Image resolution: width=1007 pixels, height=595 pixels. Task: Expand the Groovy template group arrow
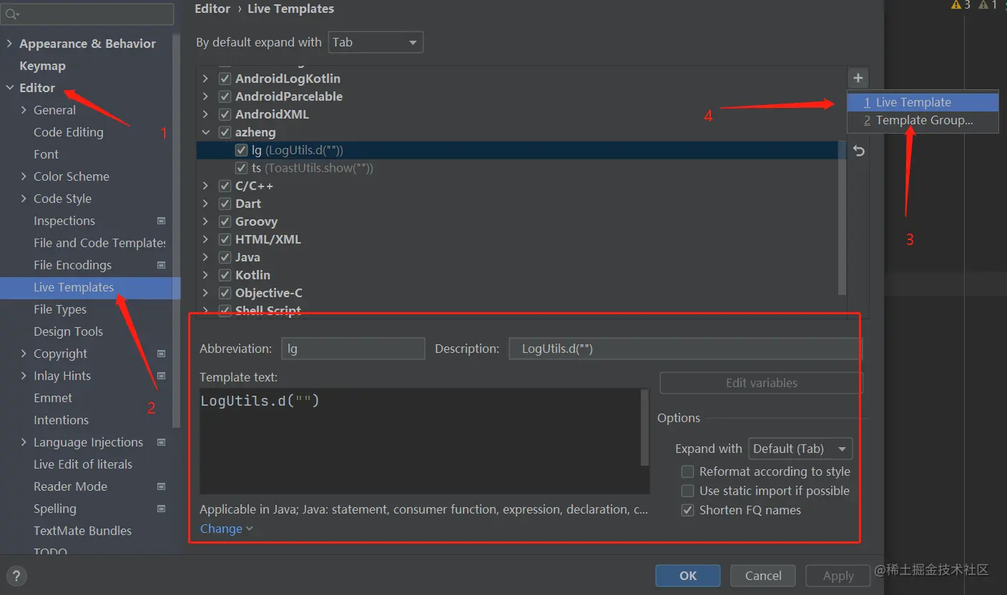point(206,221)
